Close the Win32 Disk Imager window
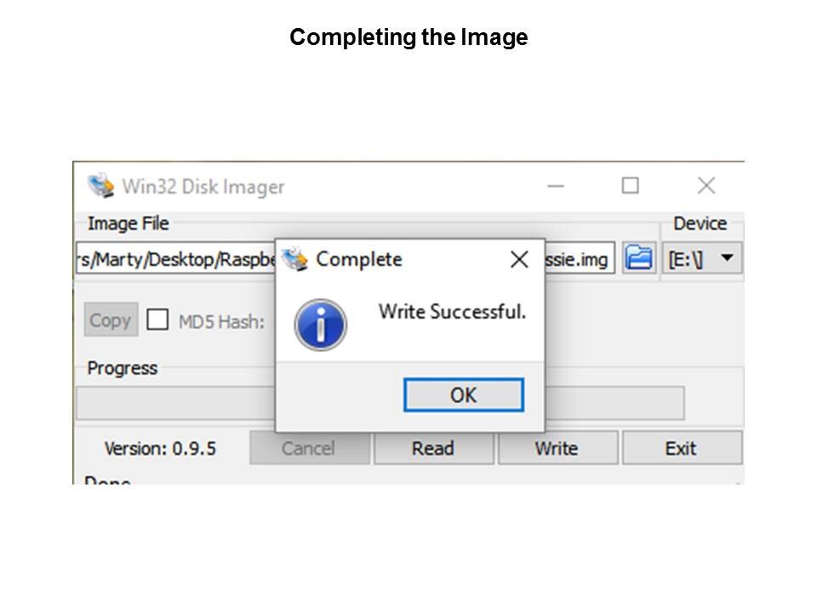The image size is (817, 612). [x=706, y=185]
